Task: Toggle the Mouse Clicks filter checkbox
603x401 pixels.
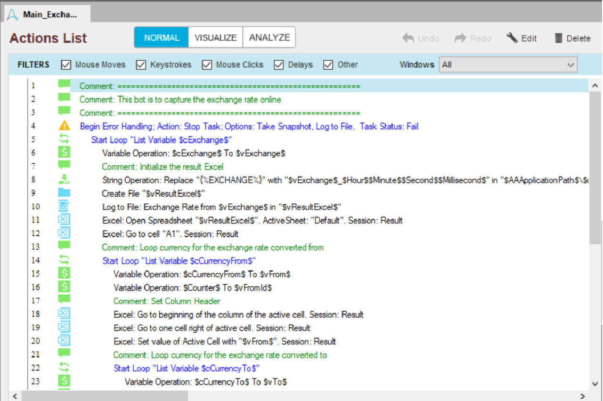Action: point(207,65)
